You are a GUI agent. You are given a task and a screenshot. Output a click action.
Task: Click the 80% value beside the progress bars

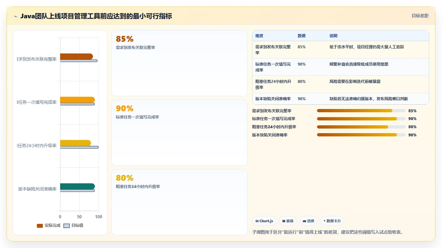412,127
